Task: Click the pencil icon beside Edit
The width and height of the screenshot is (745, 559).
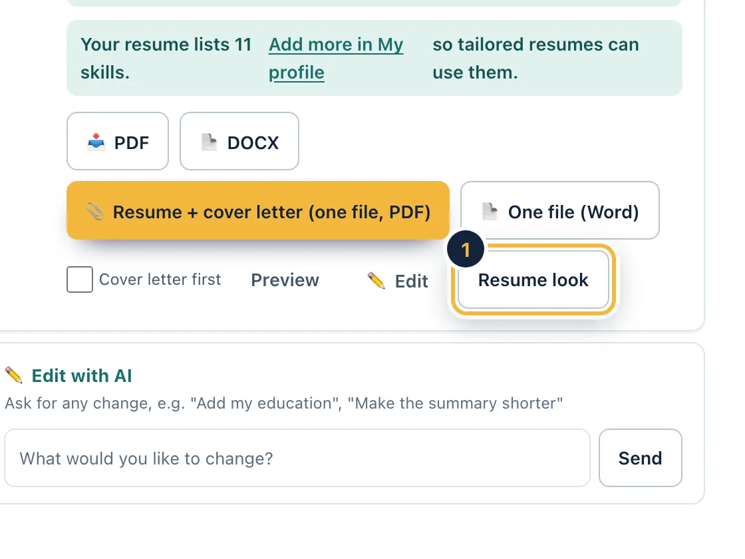Action: (376, 280)
